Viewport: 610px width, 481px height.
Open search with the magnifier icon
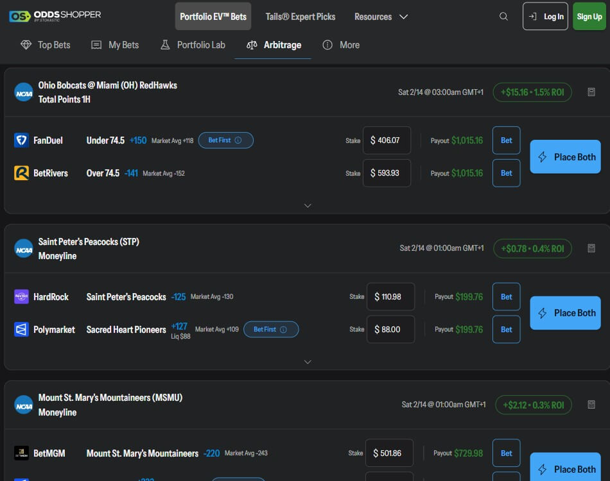[503, 17]
